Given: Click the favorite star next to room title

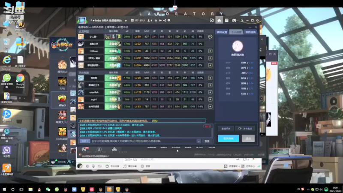Looking at the screenshot, I should pyautogui.click(x=126, y=21).
